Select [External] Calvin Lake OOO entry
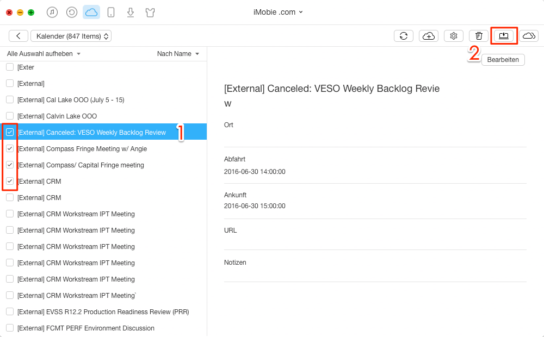The height and width of the screenshot is (337, 544). point(57,116)
